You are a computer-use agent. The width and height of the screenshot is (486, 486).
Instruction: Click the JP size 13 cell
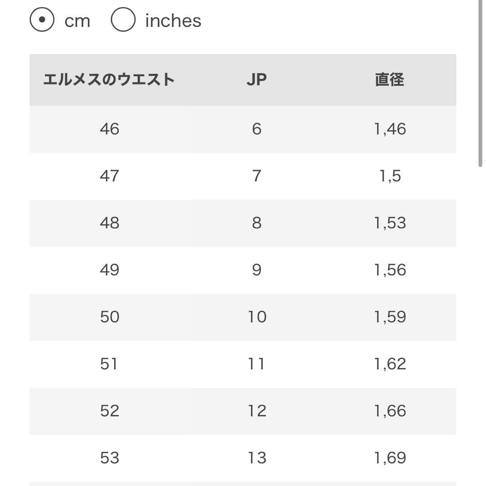tap(257, 457)
